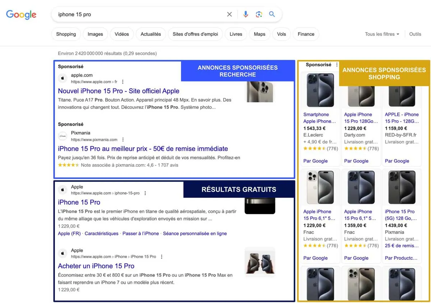Launch the search with the magnifier icon
The image size is (431, 303).
(x=272, y=14)
